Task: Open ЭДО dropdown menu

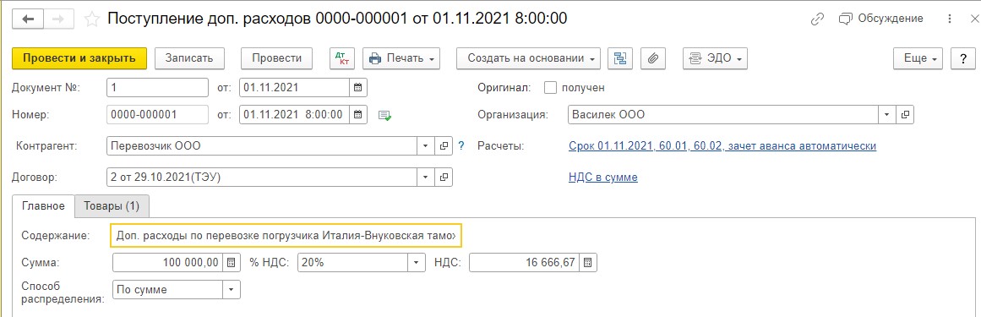Action: pos(715,58)
